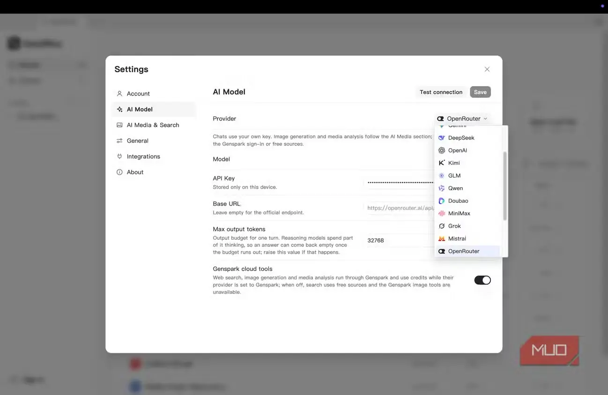This screenshot has height=395, width=608.
Task: Click the Kimi logo icon in provider list
Action: click(441, 163)
